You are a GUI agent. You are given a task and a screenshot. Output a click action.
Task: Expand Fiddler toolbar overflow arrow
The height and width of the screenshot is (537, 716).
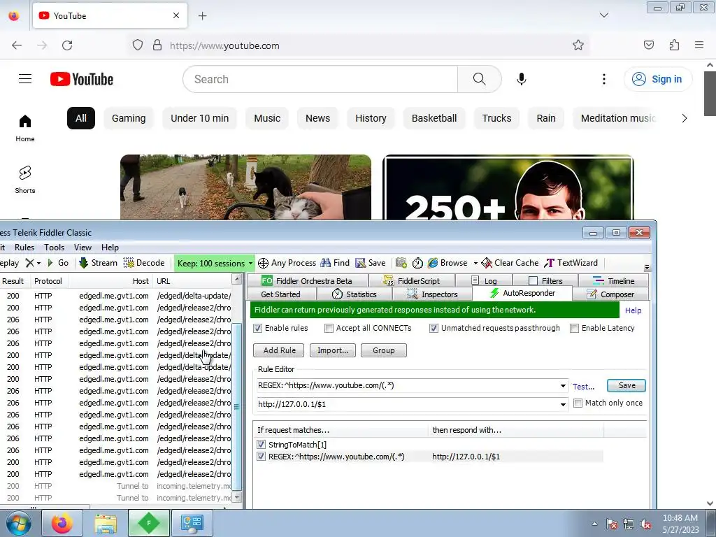[x=647, y=267]
